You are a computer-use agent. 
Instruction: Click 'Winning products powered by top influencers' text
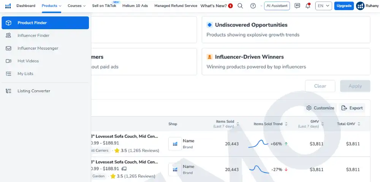256,67
